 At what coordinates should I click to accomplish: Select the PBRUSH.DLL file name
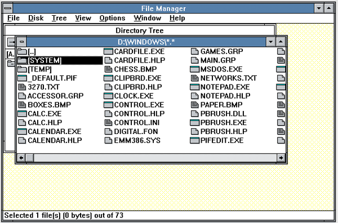click(223, 114)
